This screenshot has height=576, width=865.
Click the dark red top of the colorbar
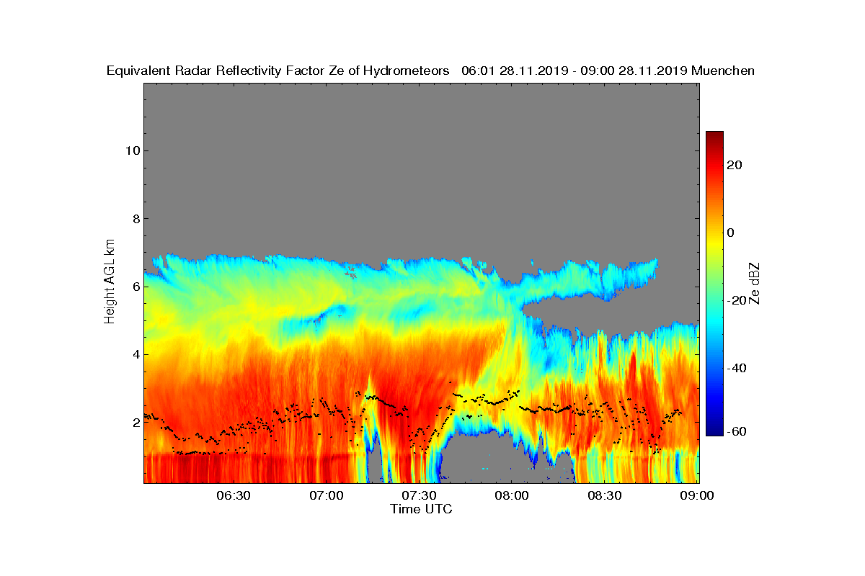(714, 137)
